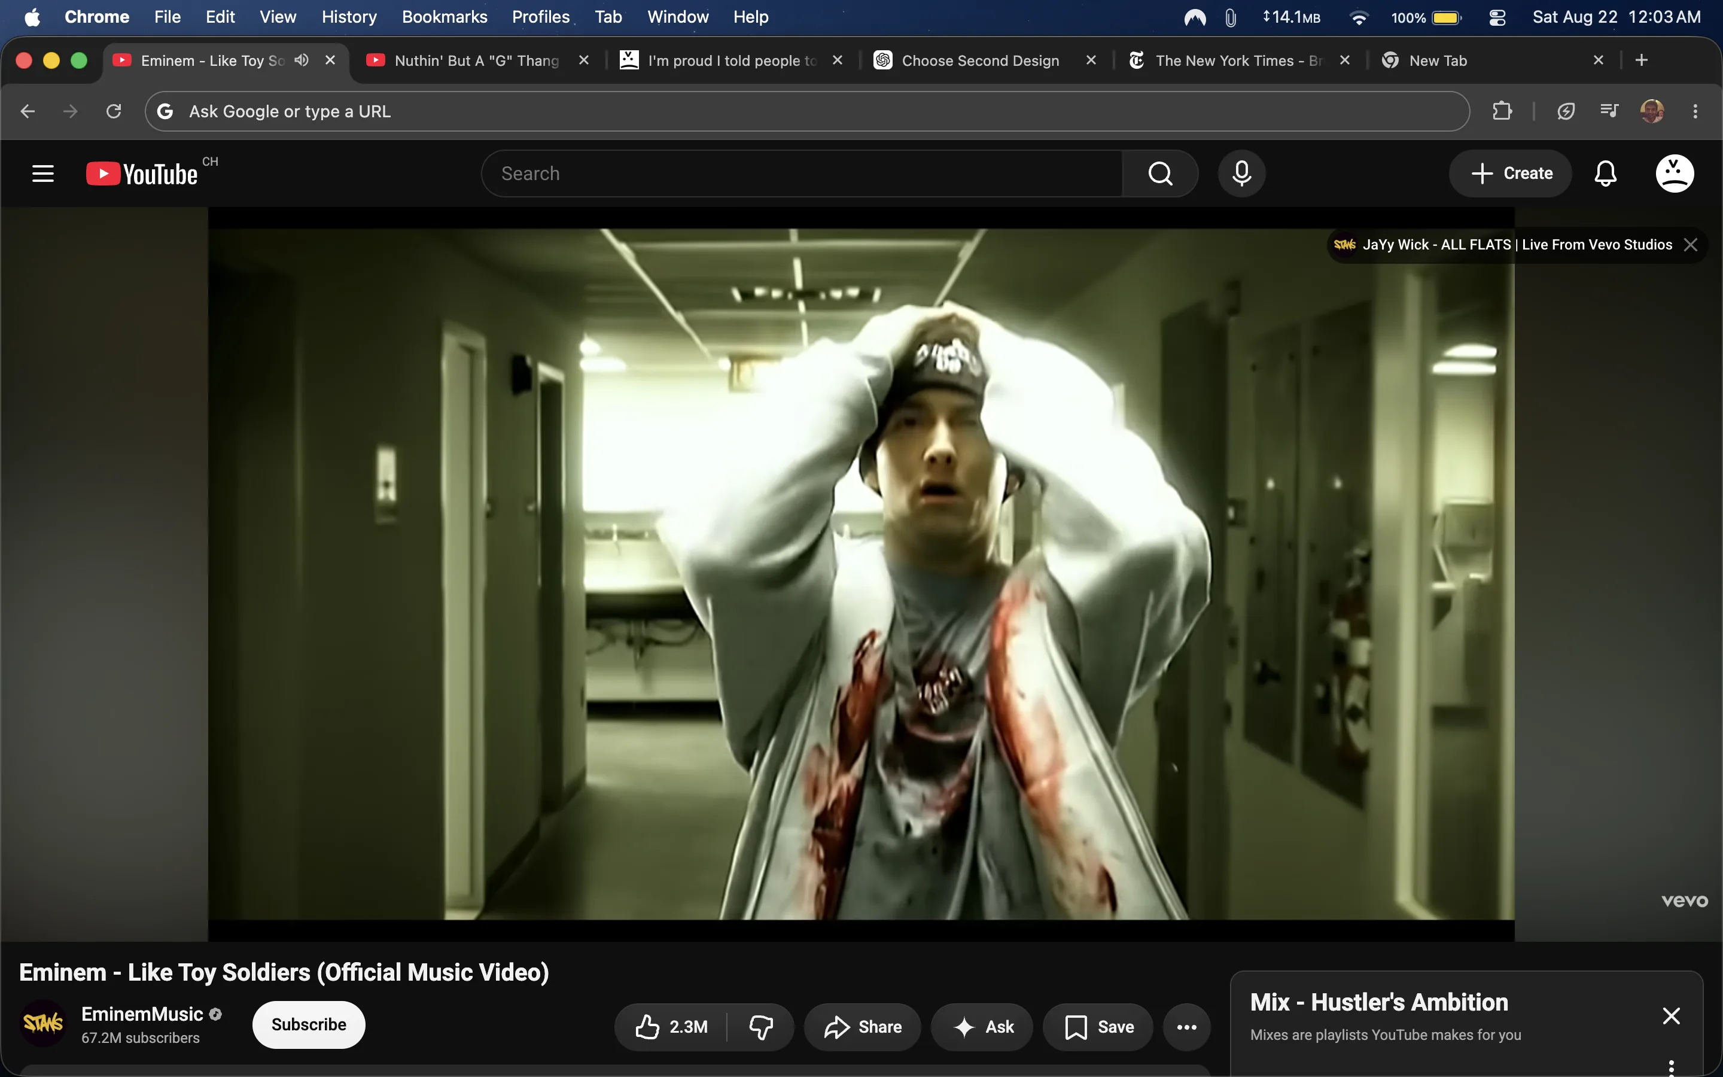Open the Profiles menu
The width and height of the screenshot is (1723, 1077).
click(540, 17)
